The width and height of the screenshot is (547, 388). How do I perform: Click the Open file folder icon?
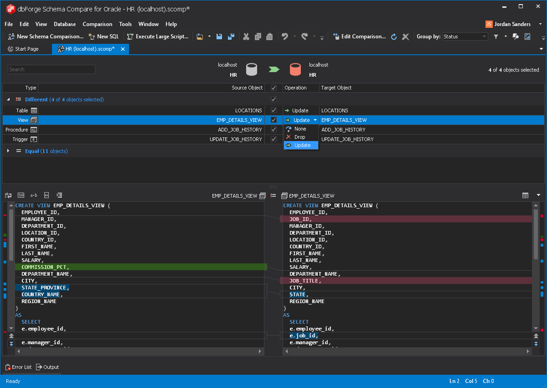pyautogui.click(x=200, y=37)
